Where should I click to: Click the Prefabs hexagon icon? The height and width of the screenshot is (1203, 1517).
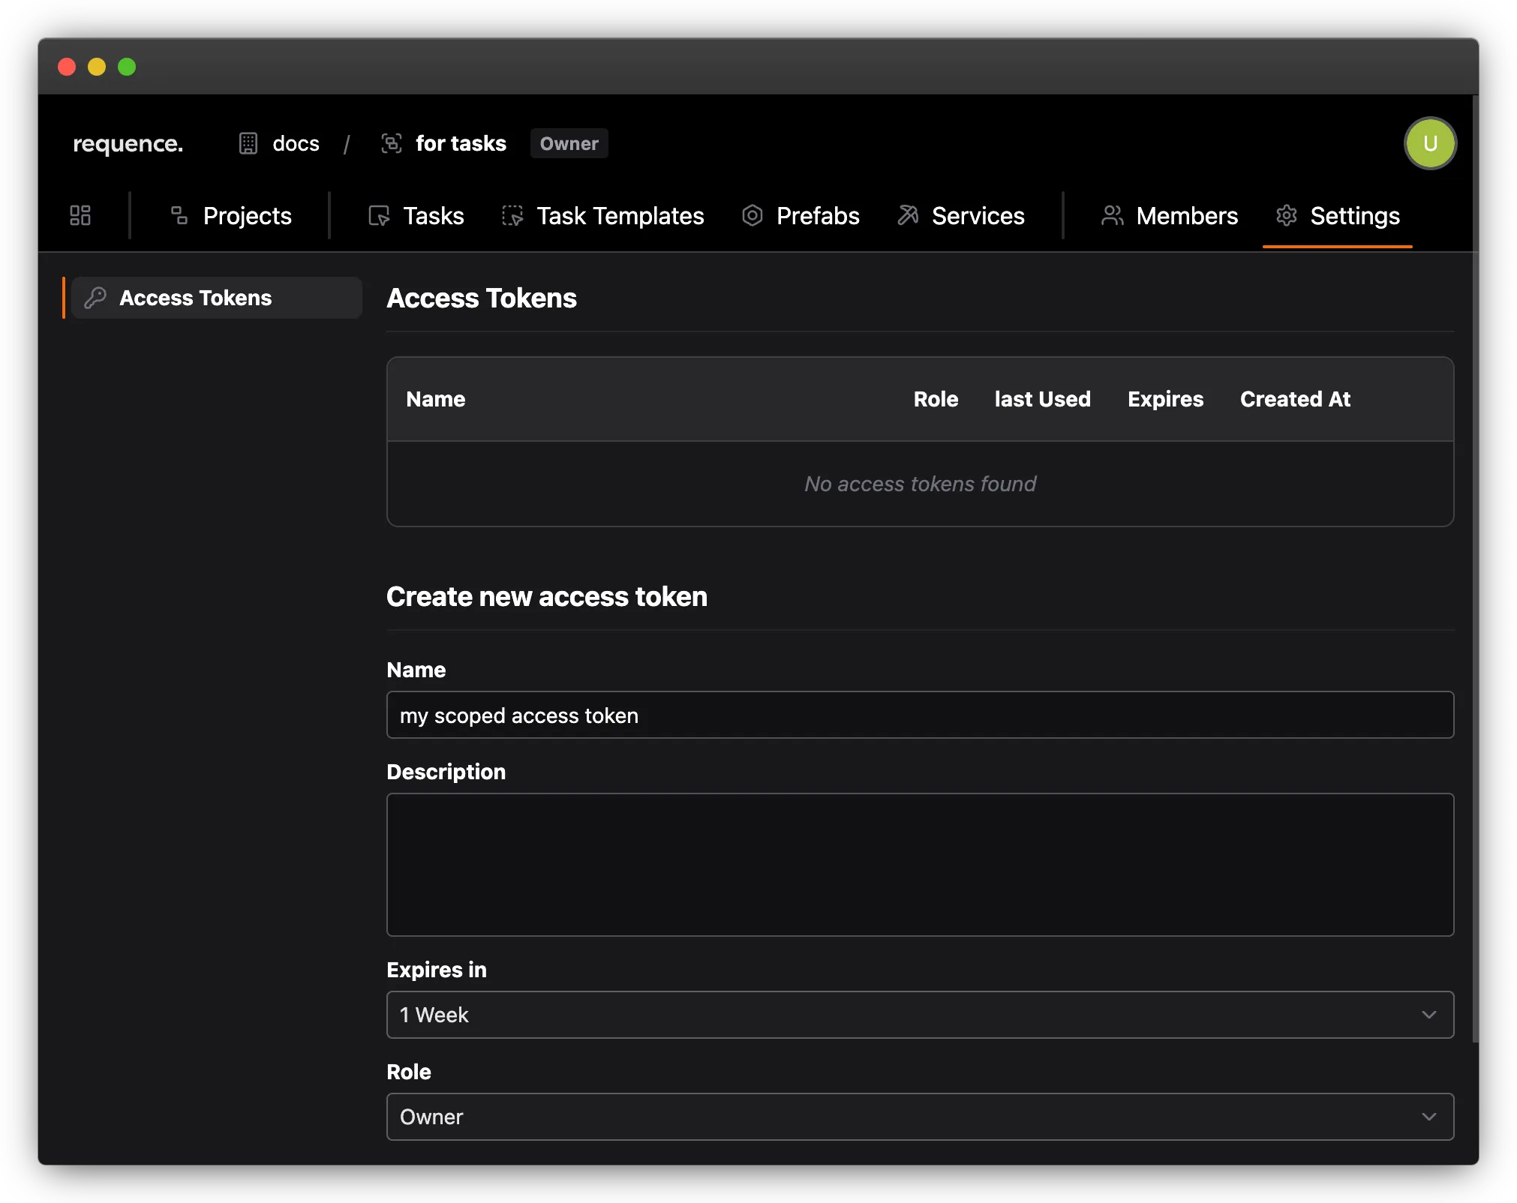pos(752,216)
